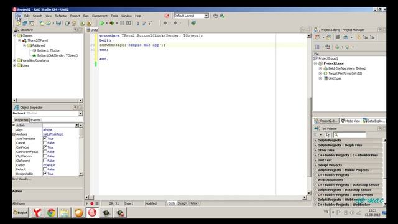
Task: Click the Activate icon in Project Manager
Action: click(317, 37)
